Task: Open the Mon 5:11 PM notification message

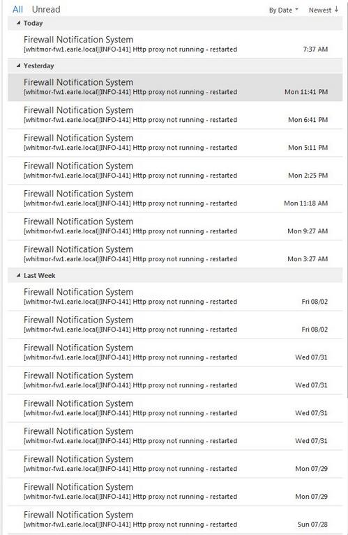Action: click(x=175, y=143)
